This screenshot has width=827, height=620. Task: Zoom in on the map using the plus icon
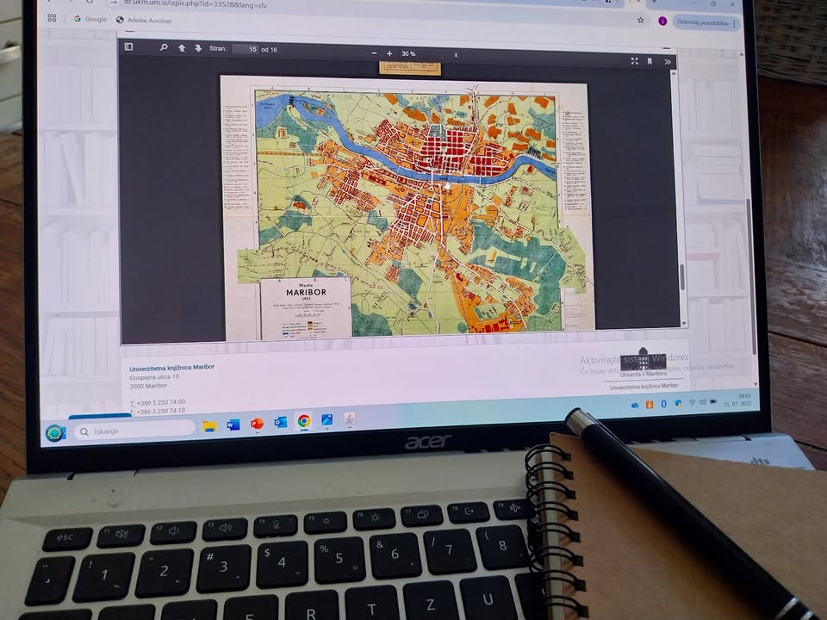click(390, 53)
